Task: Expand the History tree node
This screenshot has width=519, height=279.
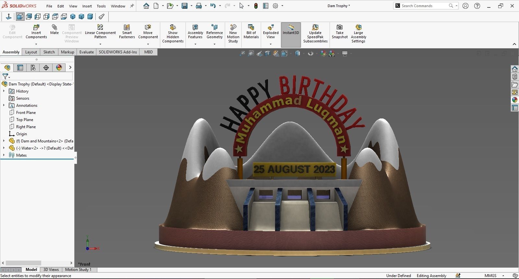Action: (x=4, y=91)
